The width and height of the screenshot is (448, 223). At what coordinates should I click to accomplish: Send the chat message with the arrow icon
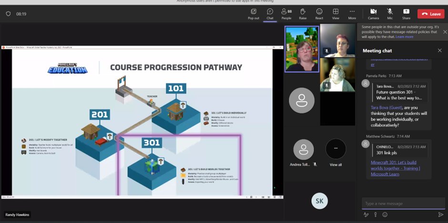coord(440,214)
